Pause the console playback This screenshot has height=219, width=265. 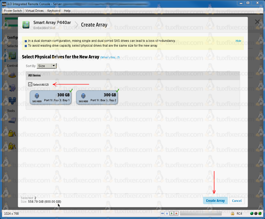pos(167,213)
